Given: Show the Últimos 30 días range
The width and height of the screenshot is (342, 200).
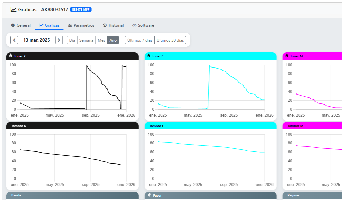Looking at the screenshot, I should 170,40.
